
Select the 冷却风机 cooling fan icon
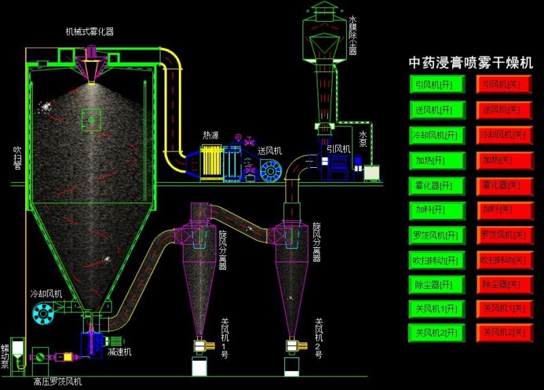45,311
